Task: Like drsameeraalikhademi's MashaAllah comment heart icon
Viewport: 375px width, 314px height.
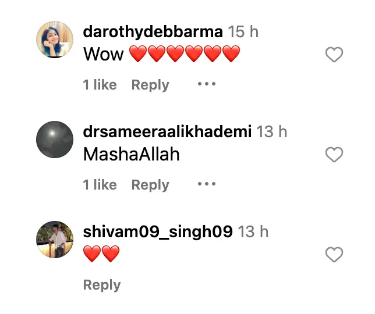Action: pyautogui.click(x=334, y=155)
